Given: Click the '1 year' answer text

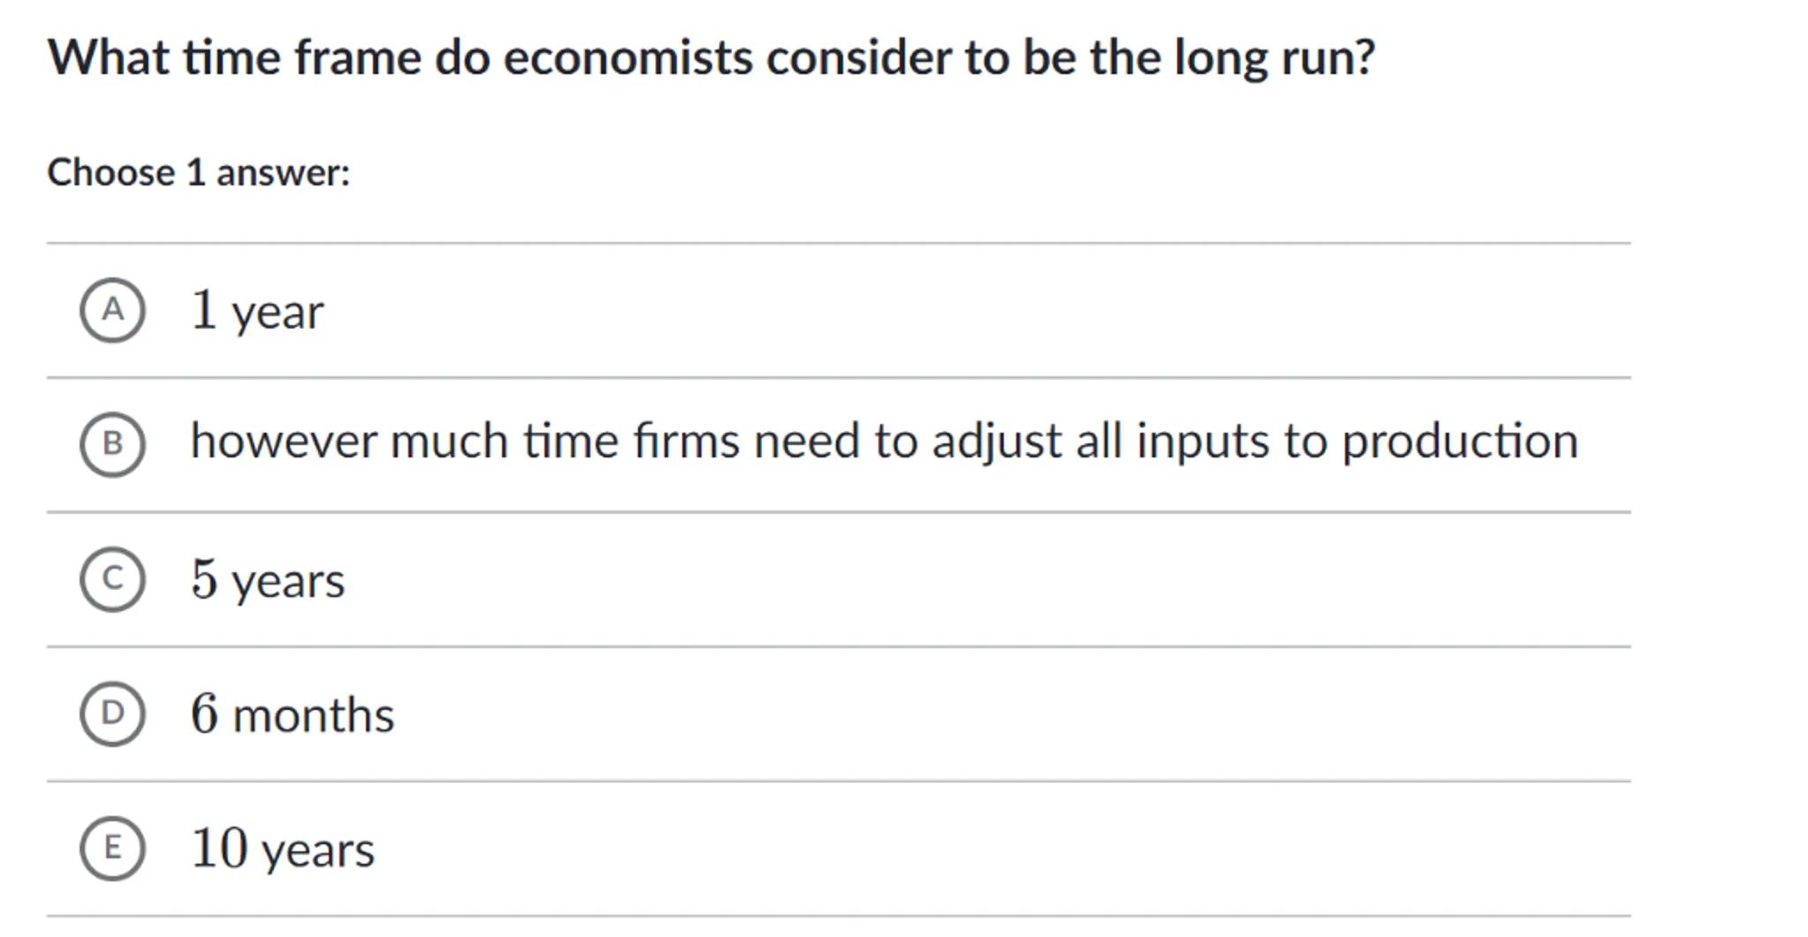Looking at the screenshot, I should (x=257, y=312).
